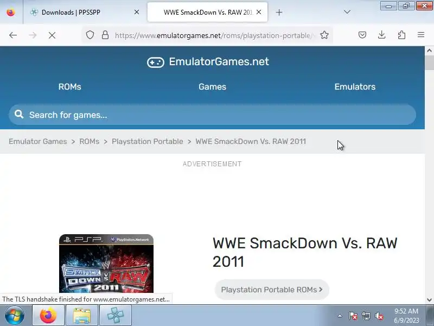434x326 pixels.
Task: Open a new tab with plus
Action: pos(279,12)
